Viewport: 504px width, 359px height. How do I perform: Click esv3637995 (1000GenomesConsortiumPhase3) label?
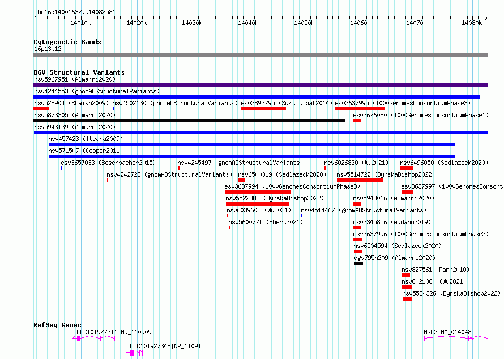[403, 103]
